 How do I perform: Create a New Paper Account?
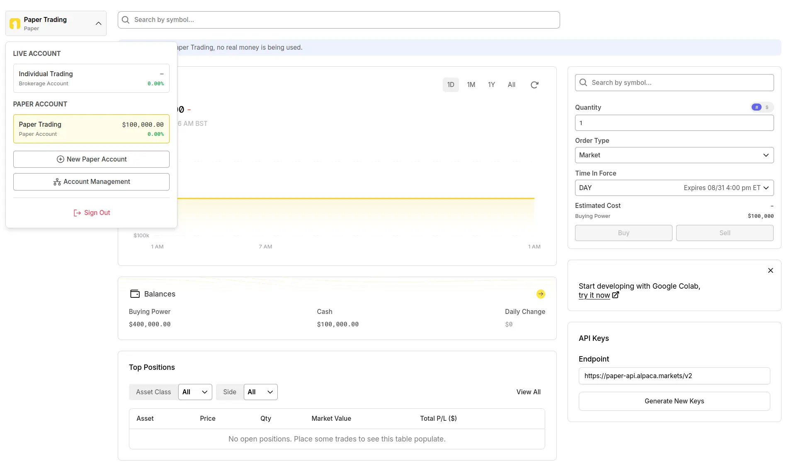(x=91, y=159)
